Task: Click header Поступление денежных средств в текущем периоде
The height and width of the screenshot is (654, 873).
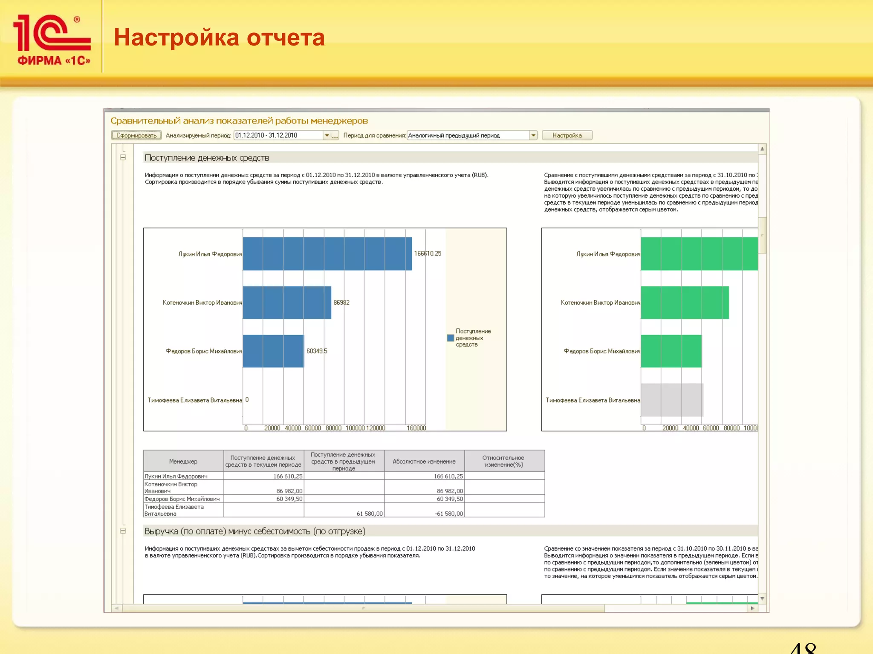Action: (x=263, y=461)
